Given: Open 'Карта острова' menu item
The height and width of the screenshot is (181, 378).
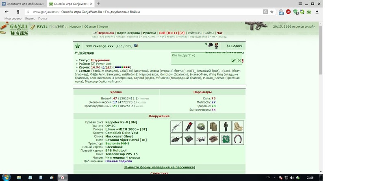Looking at the screenshot, I should [128, 33].
